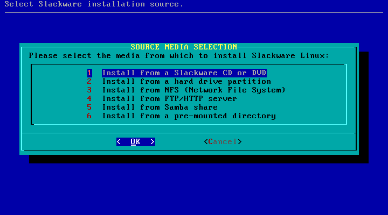Click the red number 3 hotkey

coord(89,90)
